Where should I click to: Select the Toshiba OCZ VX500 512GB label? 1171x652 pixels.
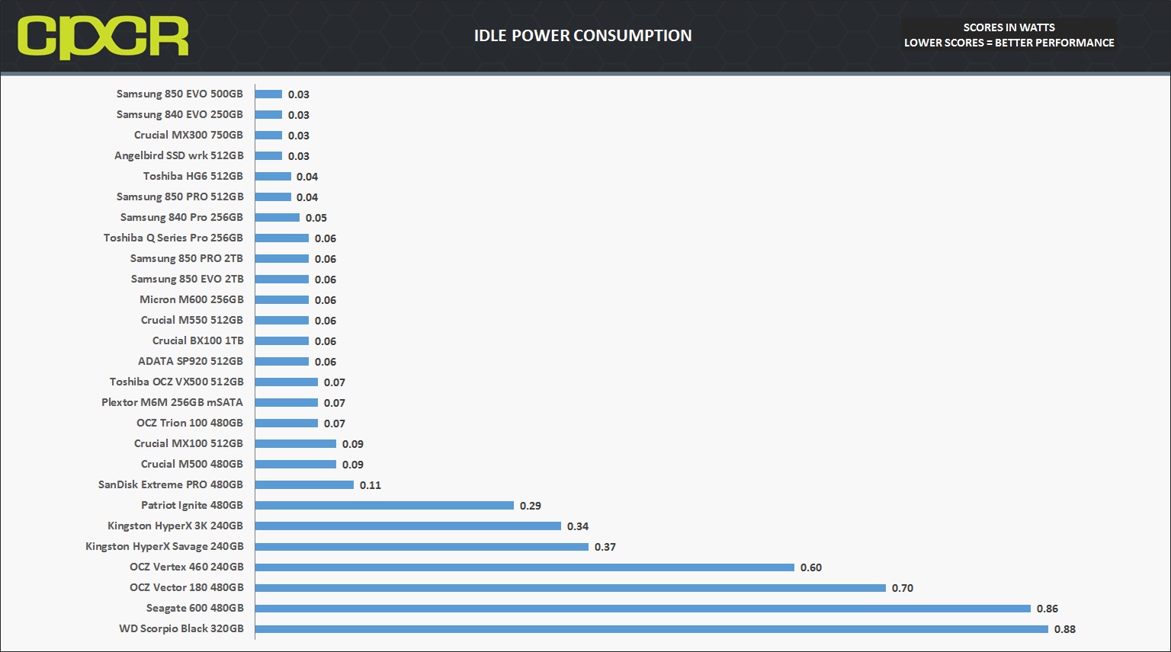(x=177, y=382)
